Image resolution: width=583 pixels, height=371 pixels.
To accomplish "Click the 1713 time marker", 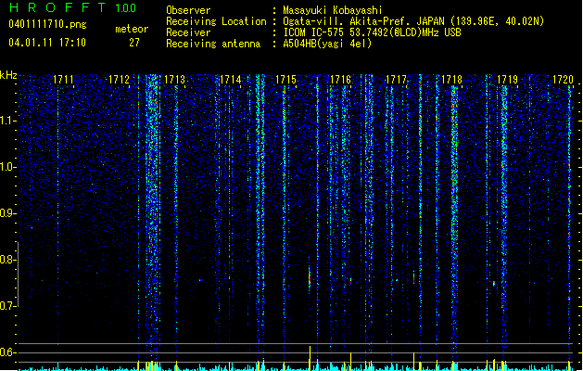I will pyautogui.click(x=174, y=80).
